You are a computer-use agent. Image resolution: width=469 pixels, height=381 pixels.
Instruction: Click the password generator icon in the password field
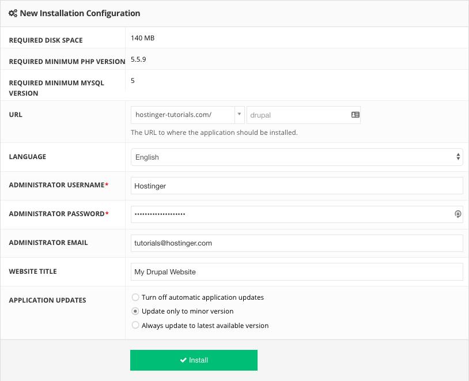coord(457,214)
